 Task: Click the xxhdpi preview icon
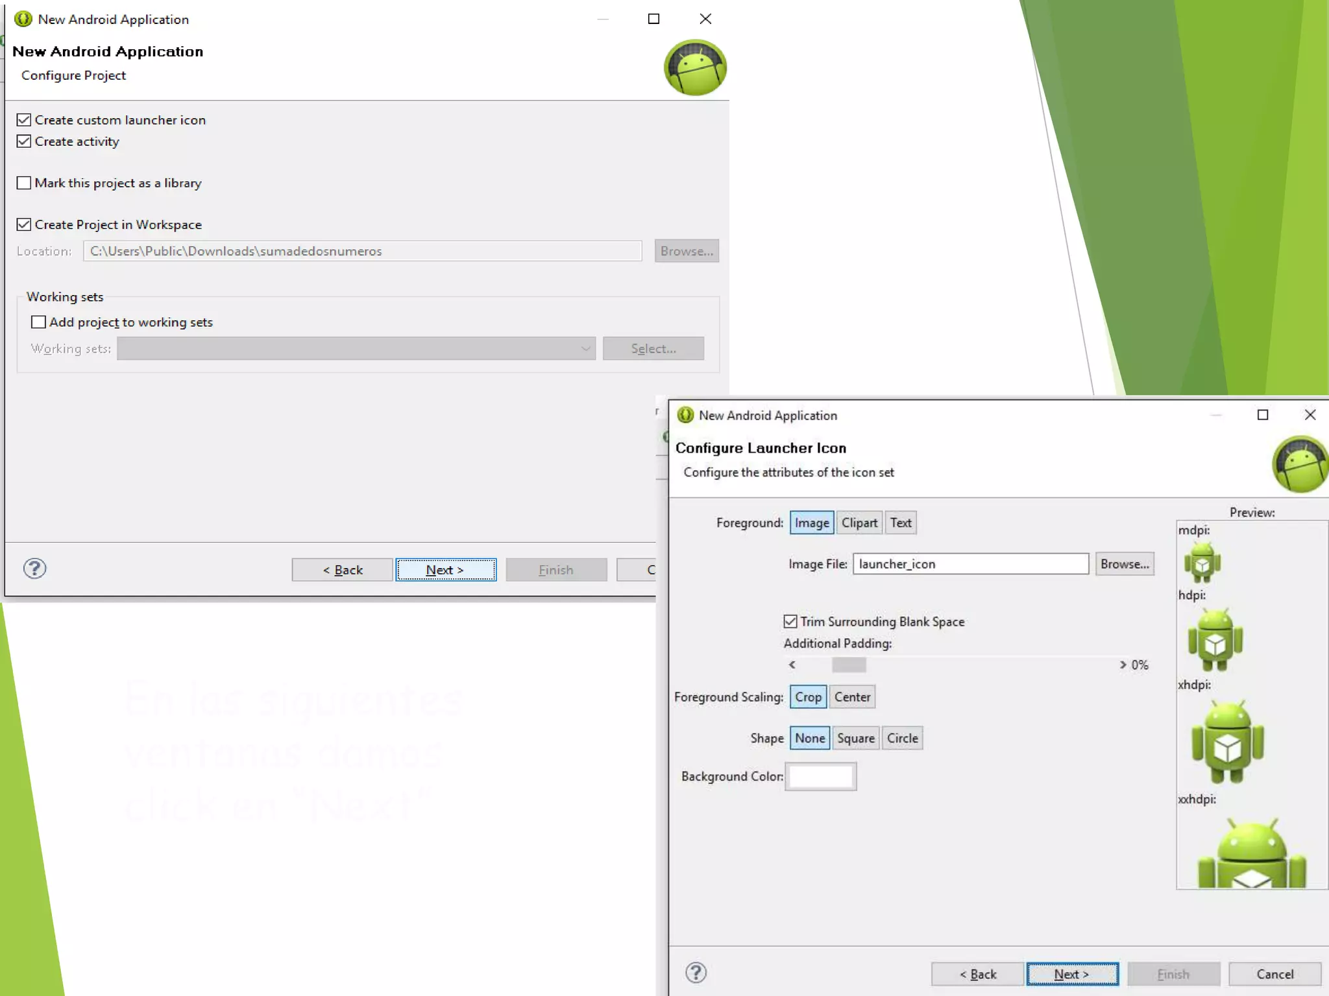(x=1252, y=852)
